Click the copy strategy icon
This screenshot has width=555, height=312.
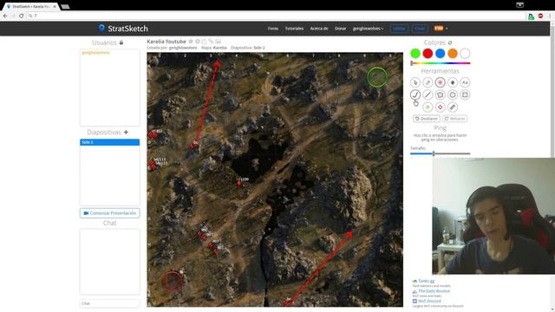pos(205,42)
